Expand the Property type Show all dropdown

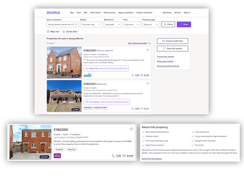(x=151, y=24)
